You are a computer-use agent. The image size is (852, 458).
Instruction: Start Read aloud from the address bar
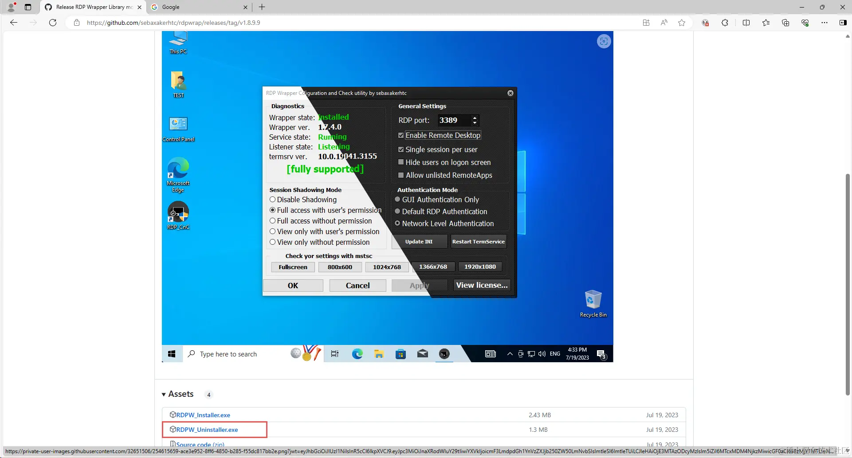pyautogui.click(x=664, y=23)
